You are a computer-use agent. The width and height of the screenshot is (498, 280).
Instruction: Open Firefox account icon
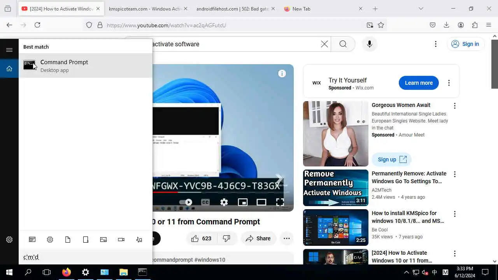coord(461,25)
